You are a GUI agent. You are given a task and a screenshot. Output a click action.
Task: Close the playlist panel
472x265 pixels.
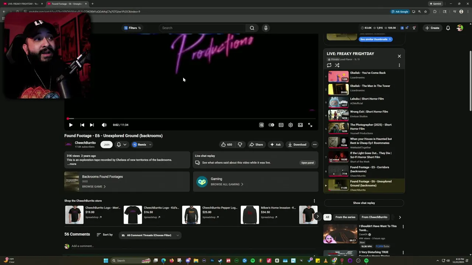coord(399,56)
